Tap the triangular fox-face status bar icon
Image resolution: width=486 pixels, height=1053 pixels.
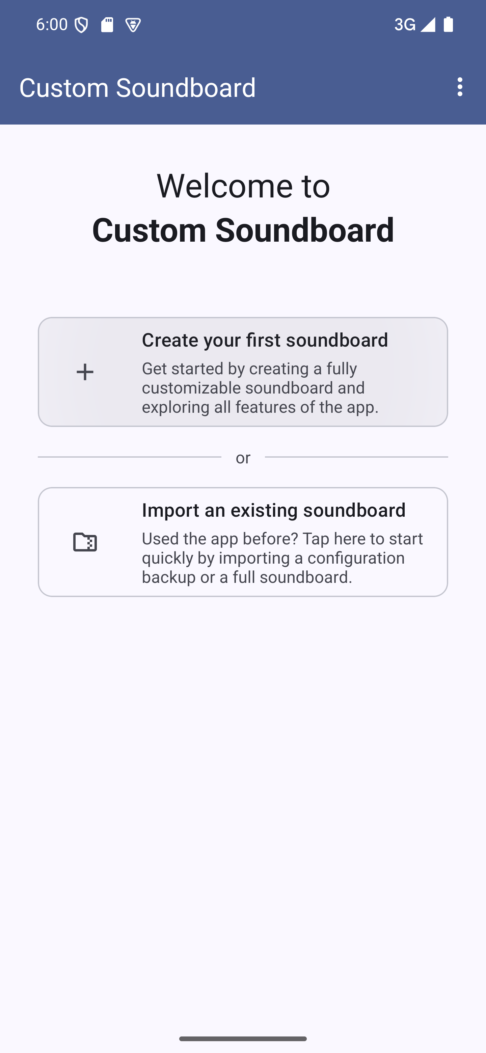133,25
